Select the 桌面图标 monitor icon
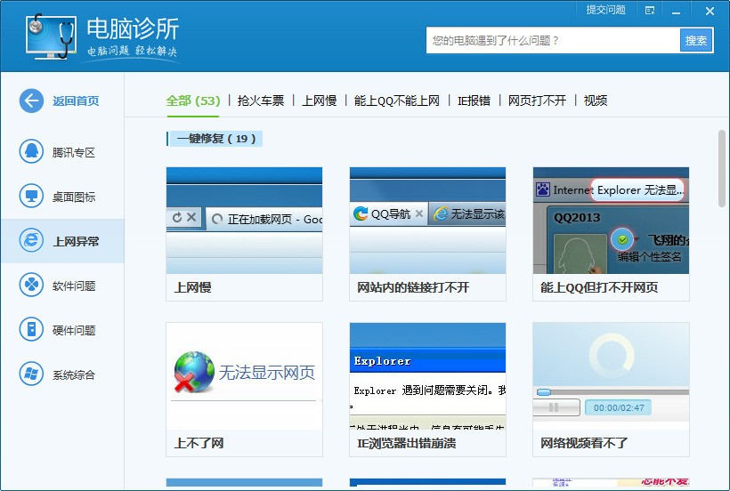Image resolution: width=730 pixels, height=491 pixels. pyautogui.click(x=31, y=197)
